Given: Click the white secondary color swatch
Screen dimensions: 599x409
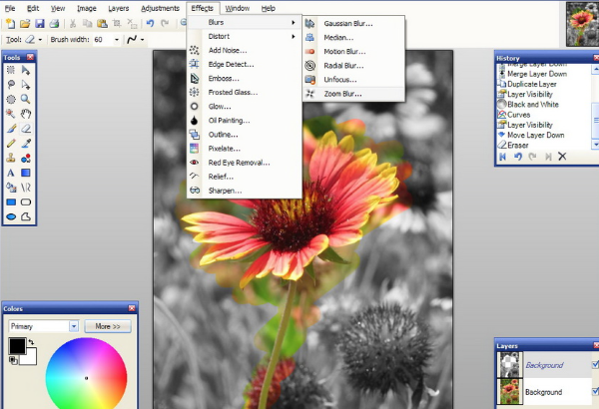Looking at the screenshot, I should click(x=31, y=357).
